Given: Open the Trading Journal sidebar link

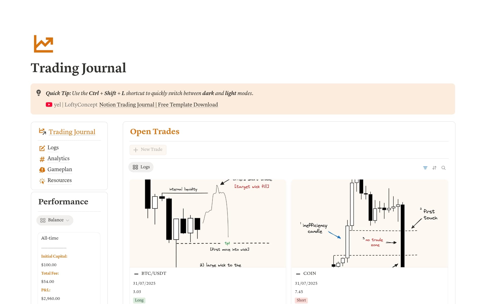Looking at the screenshot, I should coord(72,132).
